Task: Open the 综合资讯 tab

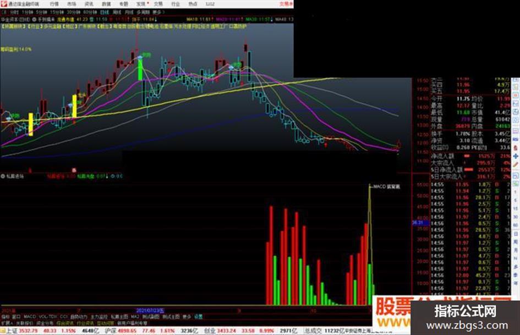Action: (x=65, y=323)
